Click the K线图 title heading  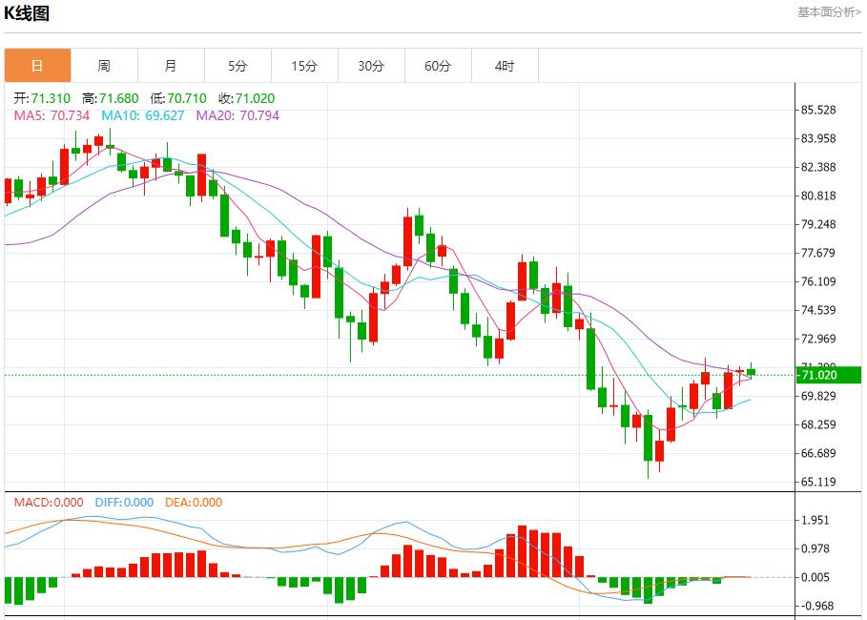(27, 13)
